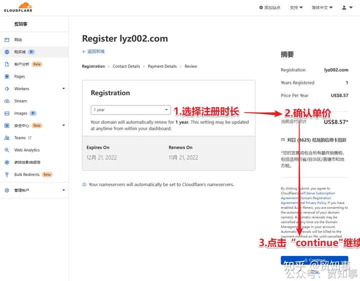
Task: Click the Price Per Year label
Action: [x=294, y=95]
